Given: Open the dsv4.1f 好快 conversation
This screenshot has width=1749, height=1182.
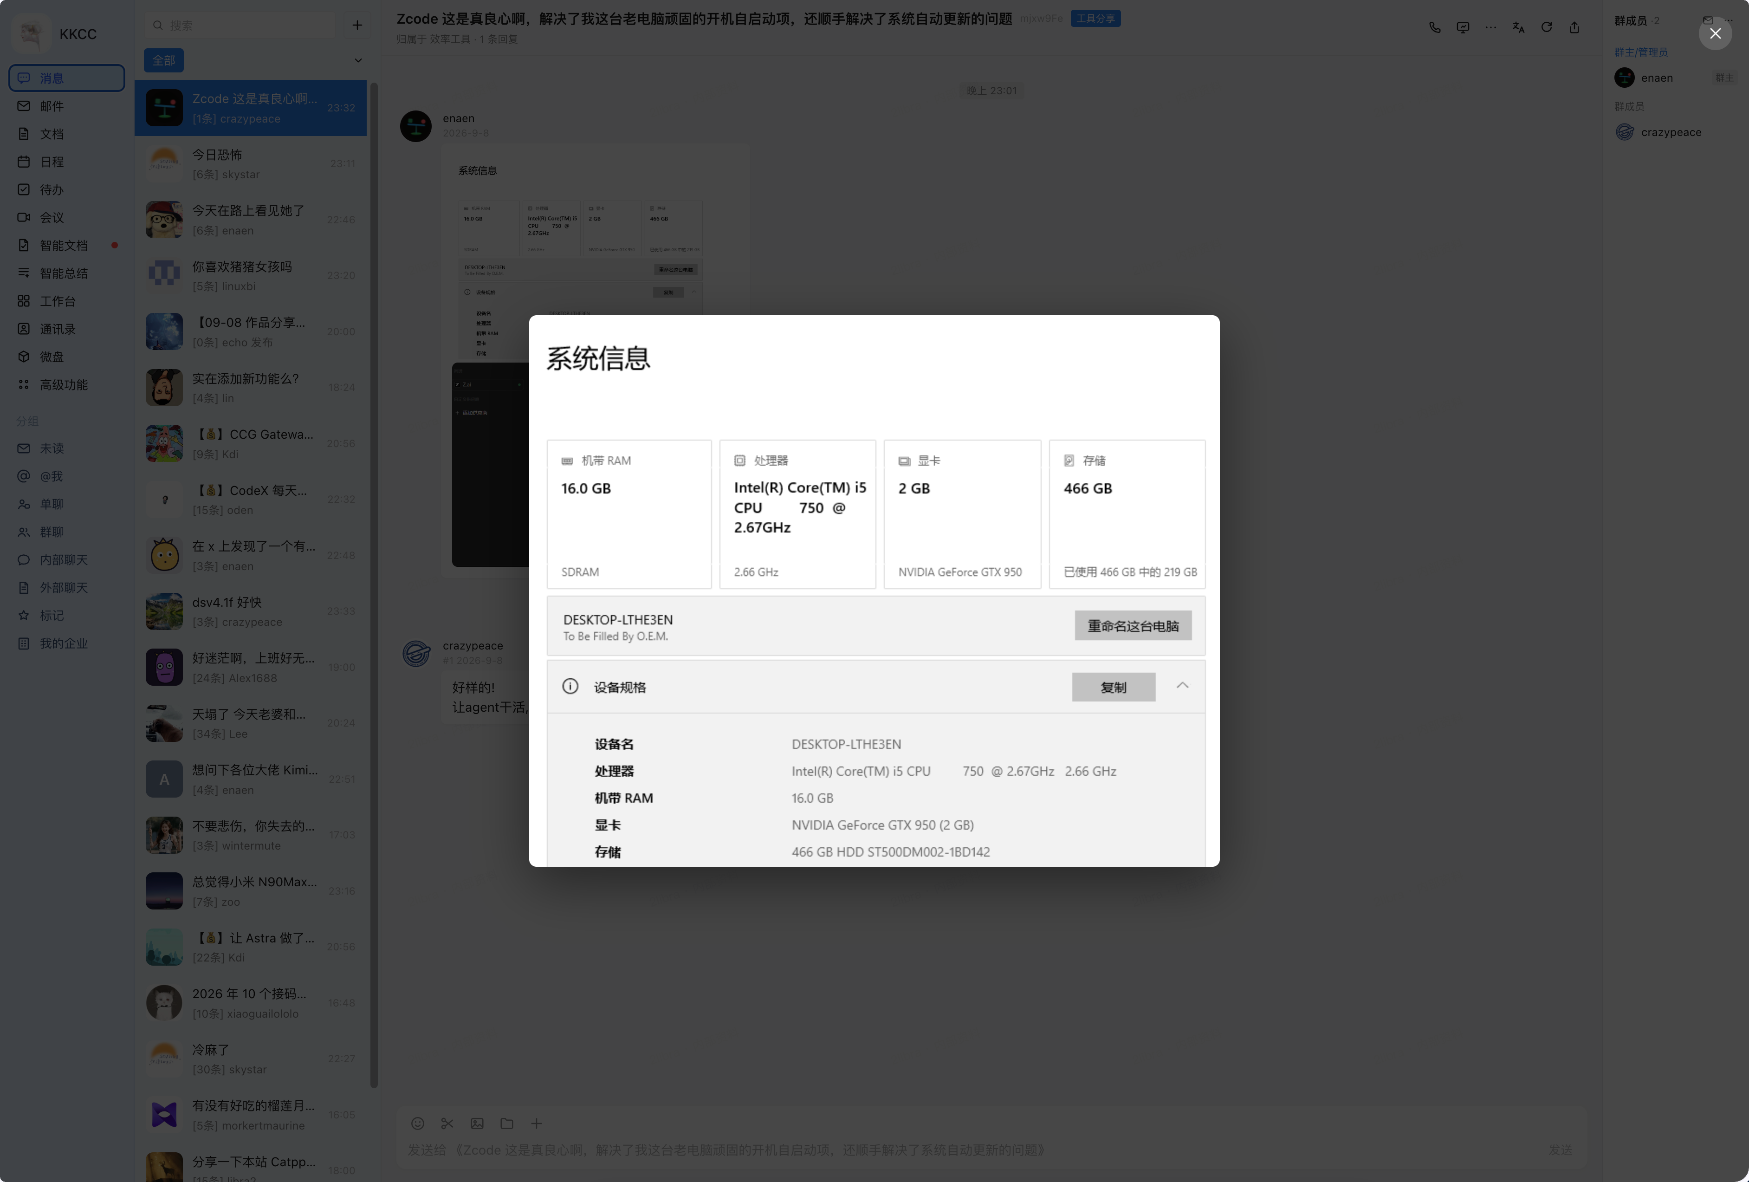Looking at the screenshot, I should (251, 610).
